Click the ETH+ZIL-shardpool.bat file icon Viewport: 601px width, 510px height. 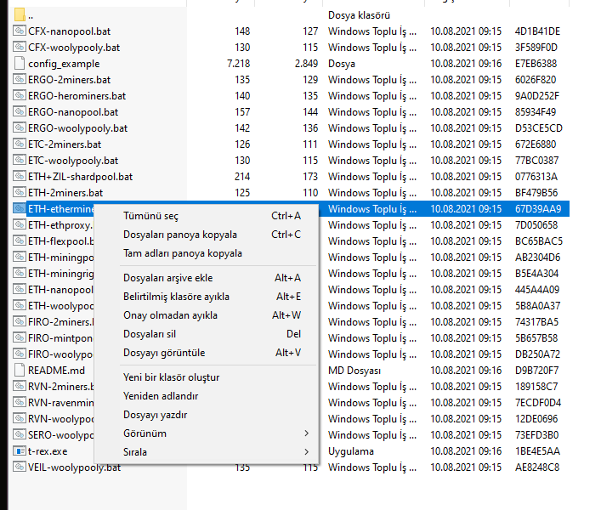[20, 176]
